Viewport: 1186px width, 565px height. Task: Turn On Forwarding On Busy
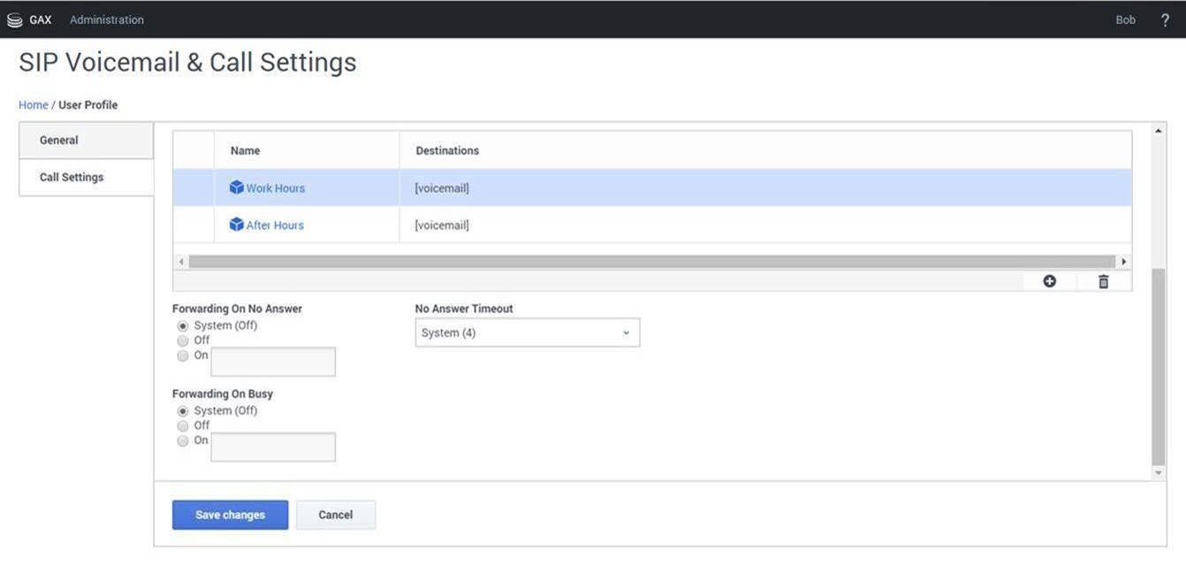pyautogui.click(x=183, y=440)
